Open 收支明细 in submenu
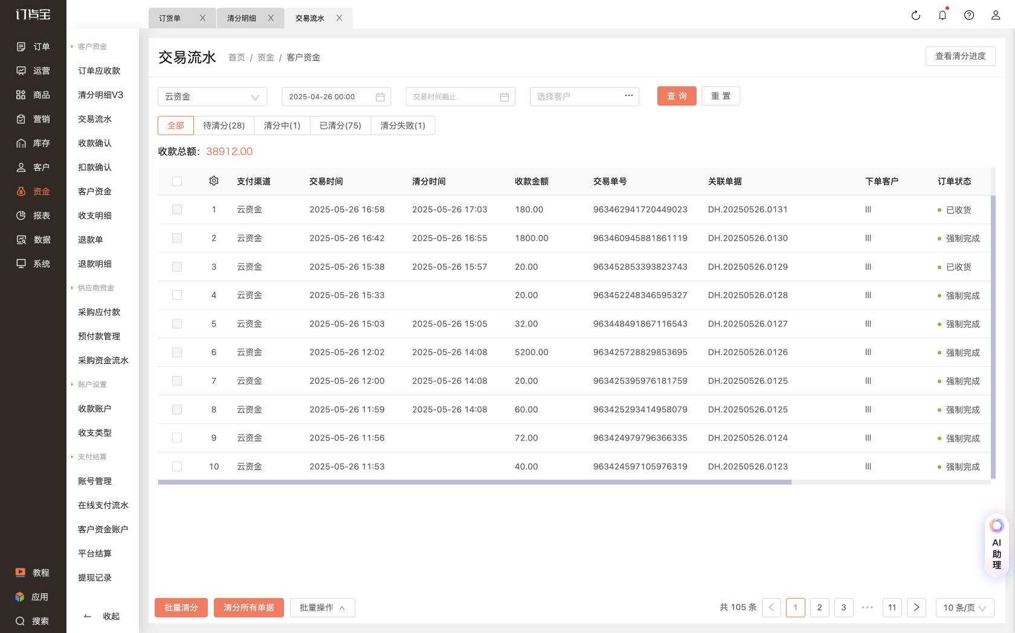The width and height of the screenshot is (1015, 633). [95, 215]
